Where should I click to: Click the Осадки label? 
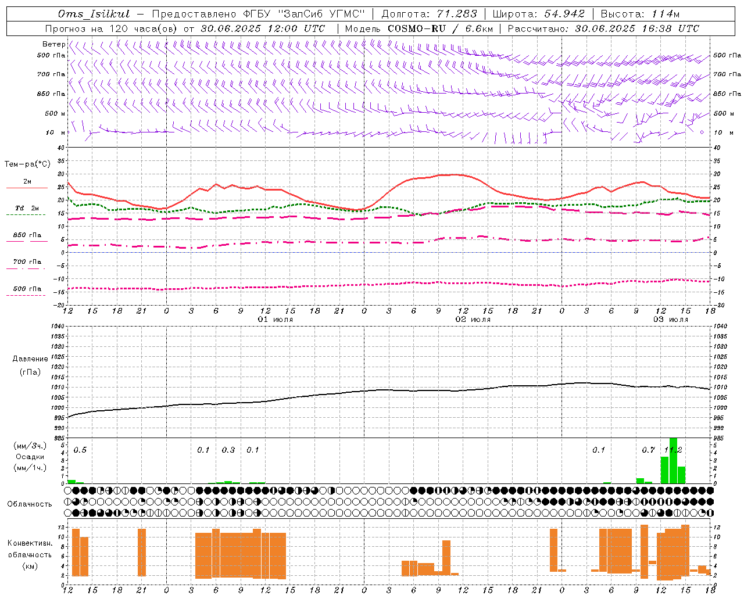[x=30, y=457]
